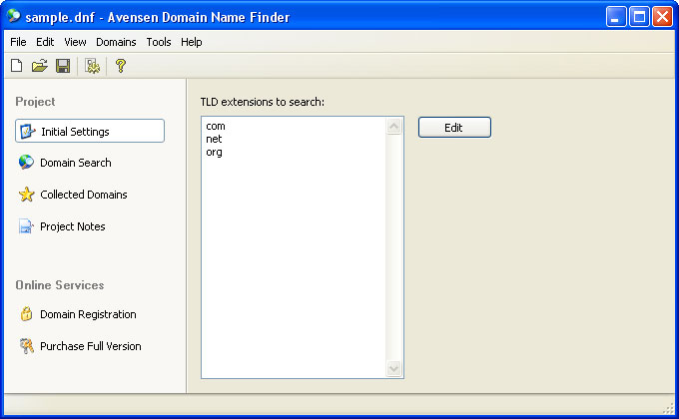Click the Open file folder icon

pyautogui.click(x=39, y=66)
